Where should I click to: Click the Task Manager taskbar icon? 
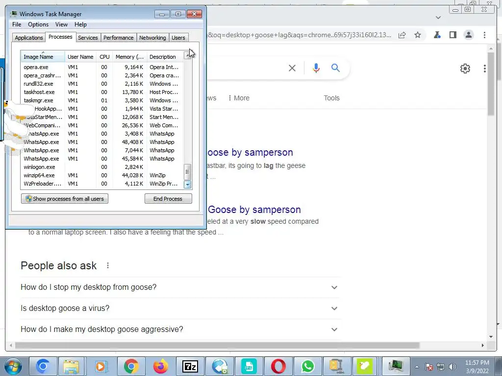coord(396,366)
